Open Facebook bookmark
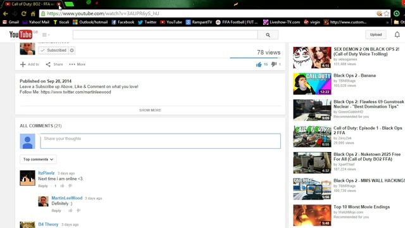 [x=123, y=22]
